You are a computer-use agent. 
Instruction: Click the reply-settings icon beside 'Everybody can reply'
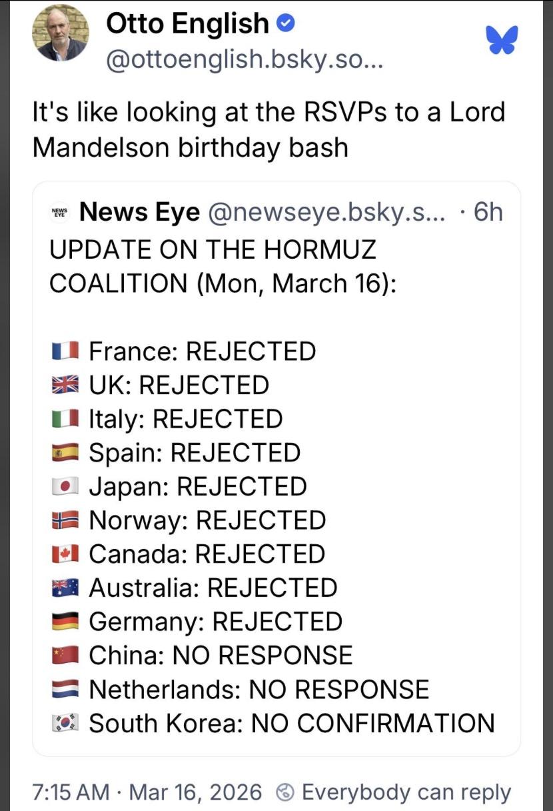pyautogui.click(x=286, y=792)
